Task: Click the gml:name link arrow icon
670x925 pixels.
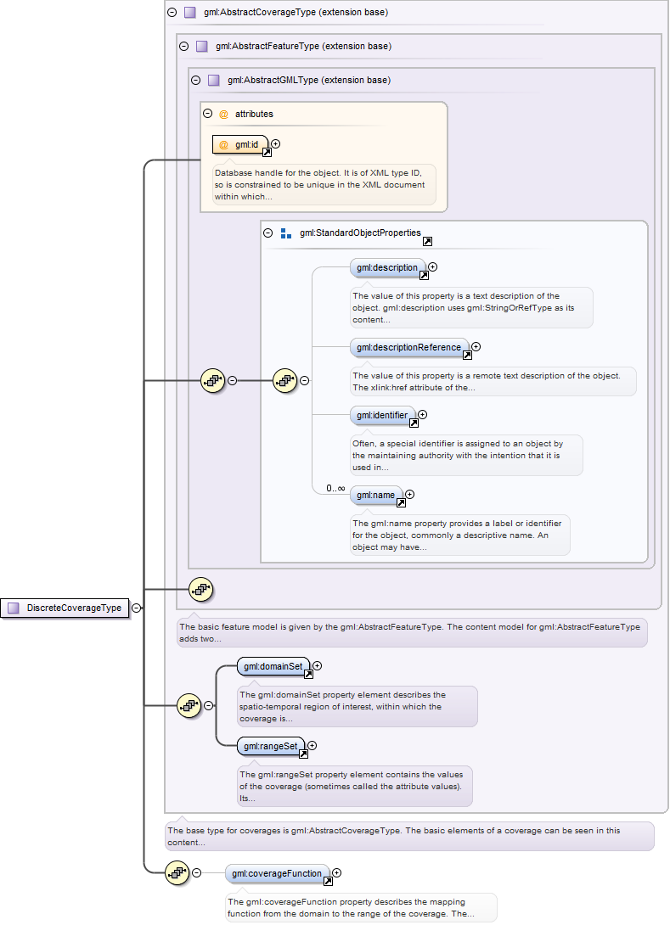Action: tap(401, 502)
